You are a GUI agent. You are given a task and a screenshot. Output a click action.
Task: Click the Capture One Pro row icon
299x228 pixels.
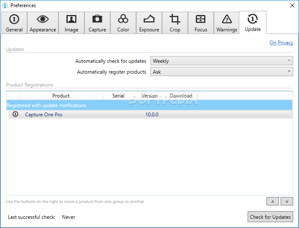pyautogui.click(x=15, y=114)
